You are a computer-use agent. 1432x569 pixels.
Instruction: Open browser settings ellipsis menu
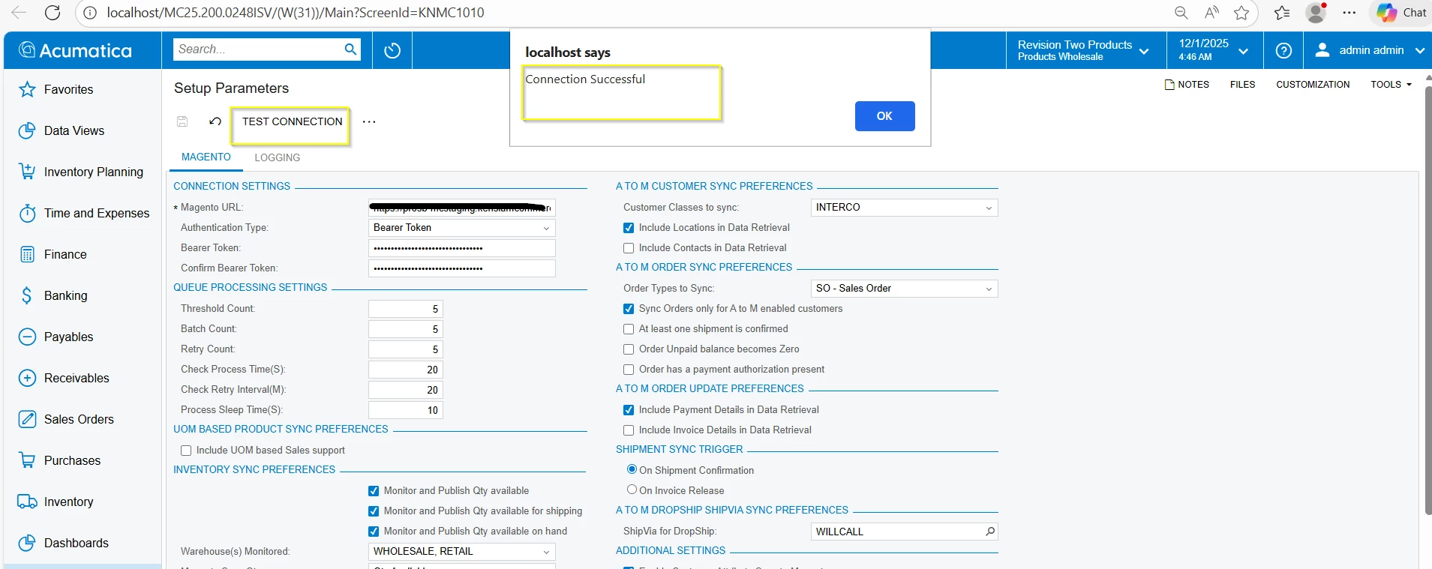click(1349, 13)
